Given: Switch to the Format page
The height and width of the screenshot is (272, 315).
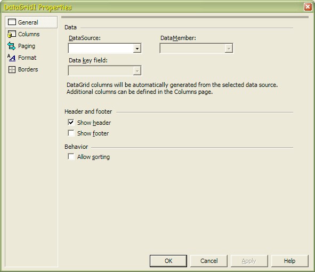Looking at the screenshot, I should click(27, 58).
